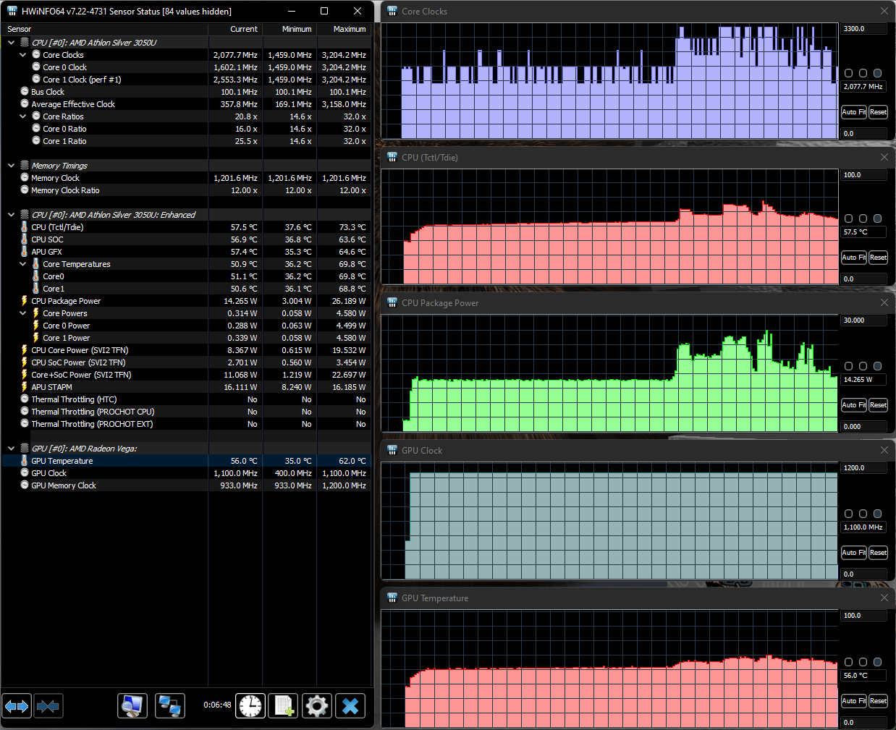Edit GPU Clock graph minimum value 0.0
The image size is (896, 730).
[863, 574]
